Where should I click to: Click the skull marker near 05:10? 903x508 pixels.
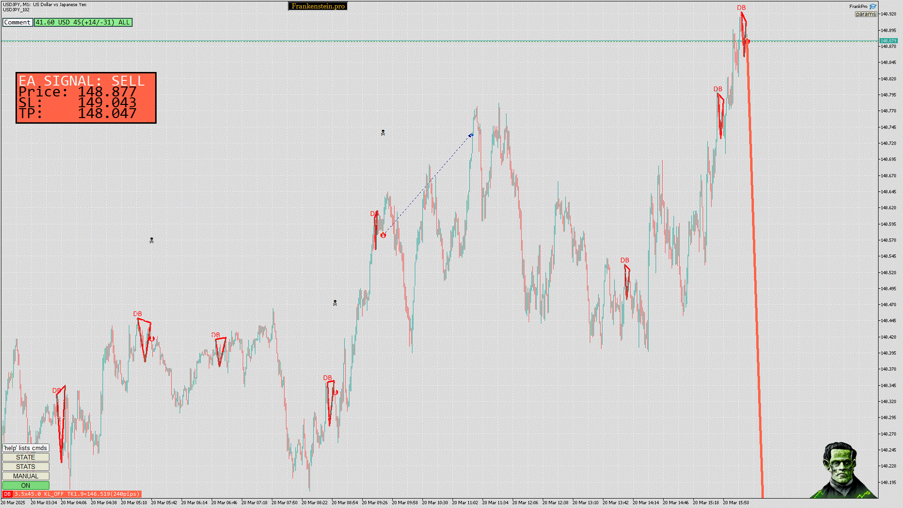point(151,240)
